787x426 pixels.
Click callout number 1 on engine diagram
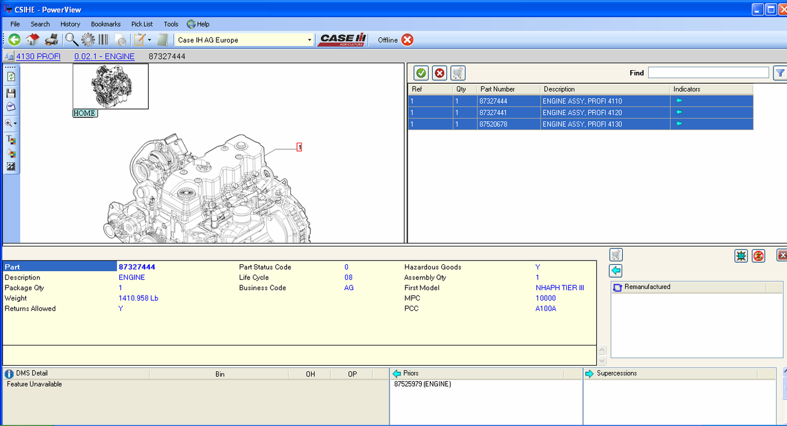pos(299,147)
